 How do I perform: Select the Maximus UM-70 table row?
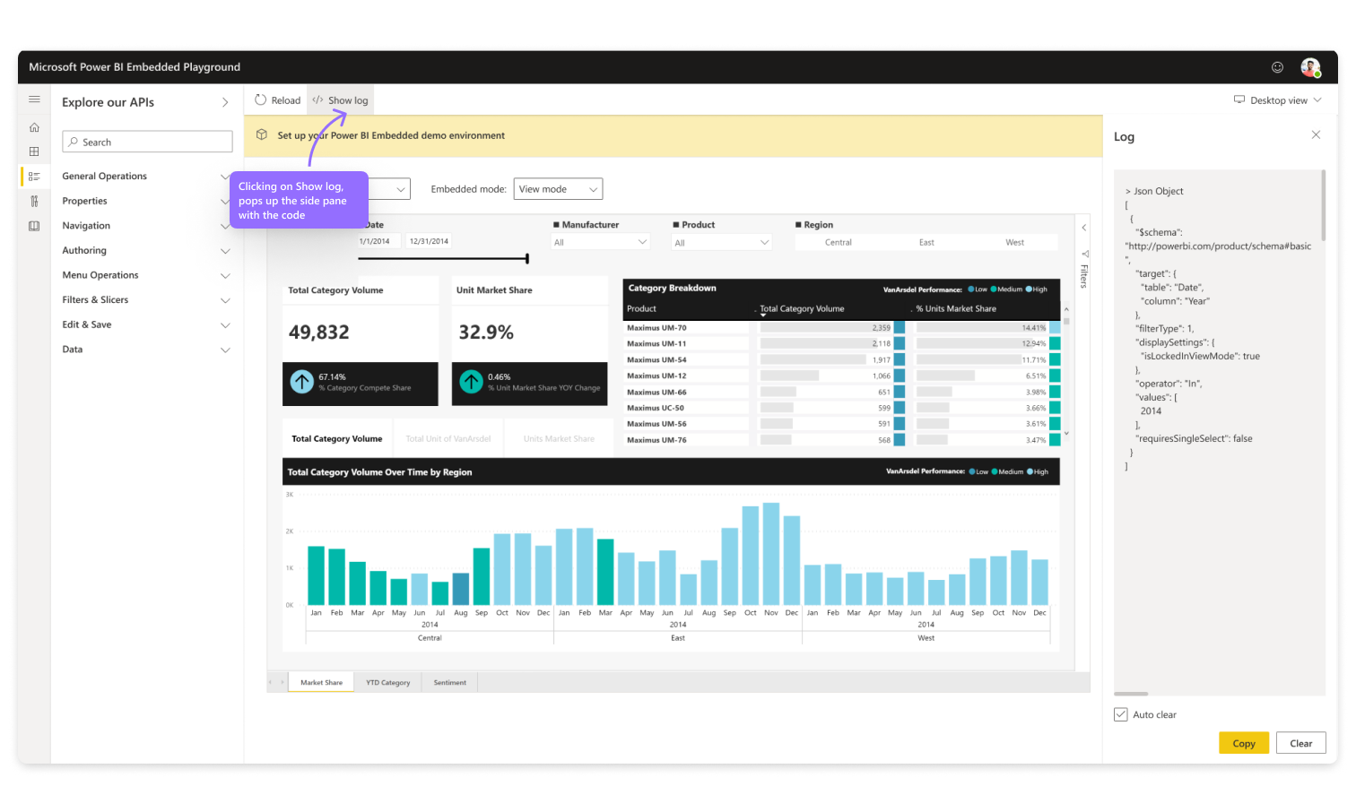(842, 328)
